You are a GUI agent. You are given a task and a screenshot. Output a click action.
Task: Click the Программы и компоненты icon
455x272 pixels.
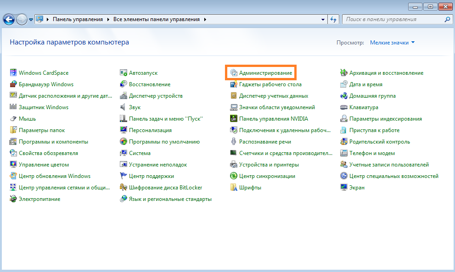pyautogui.click(x=13, y=142)
